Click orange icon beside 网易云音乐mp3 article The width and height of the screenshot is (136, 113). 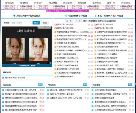[x=55, y=73]
